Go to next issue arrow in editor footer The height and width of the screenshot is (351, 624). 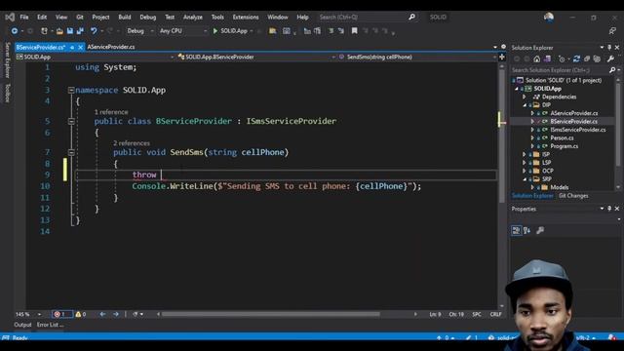[x=116, y=314]
